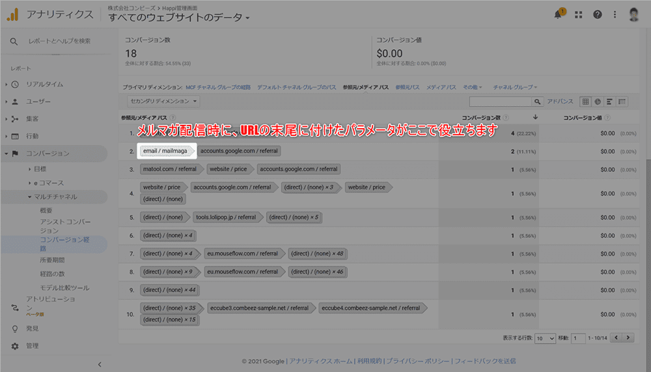Click the コンバージョン数 column header

coord(481,118)
